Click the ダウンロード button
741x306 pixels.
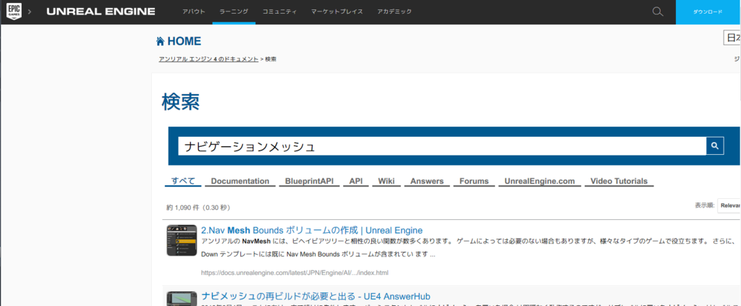(x=708, y=12)
